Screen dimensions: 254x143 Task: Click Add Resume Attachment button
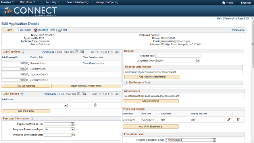coord(152,77)
